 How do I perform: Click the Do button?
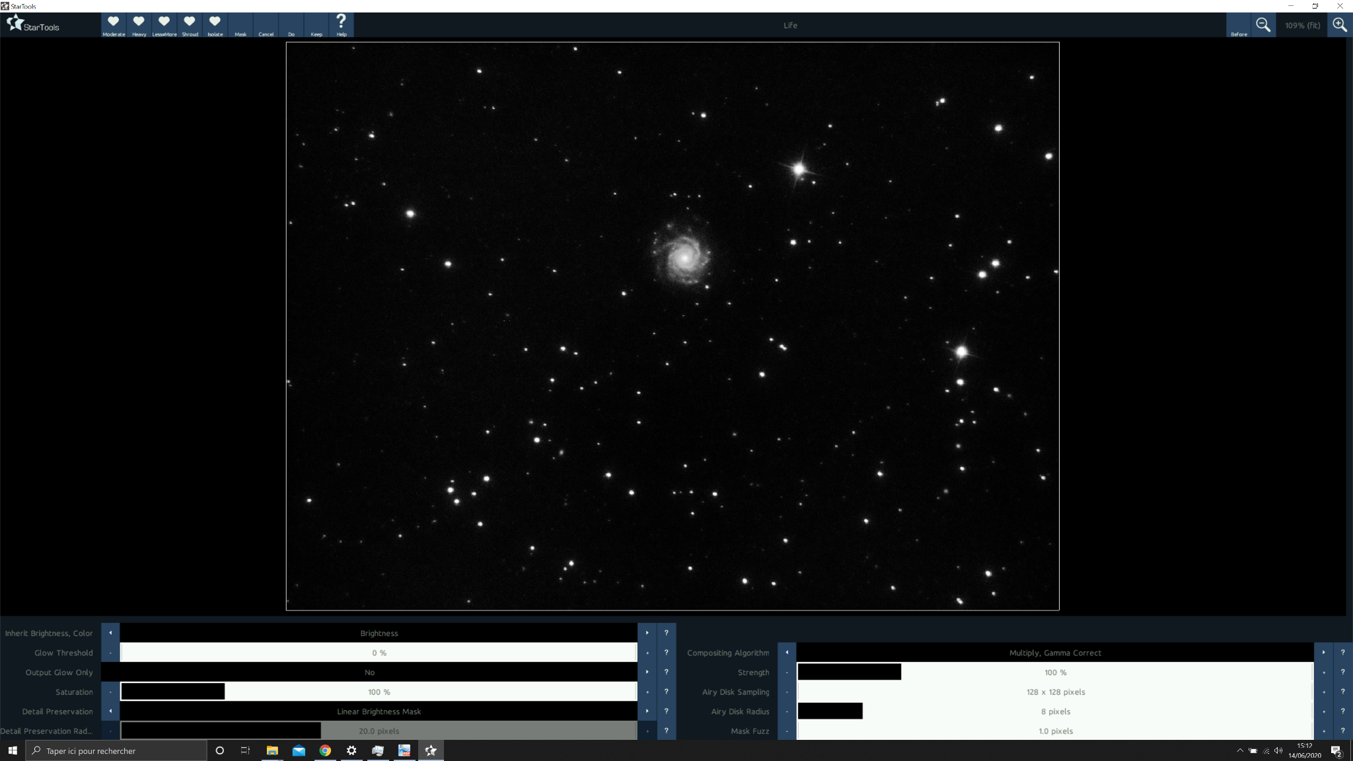(x=291, y=25)
